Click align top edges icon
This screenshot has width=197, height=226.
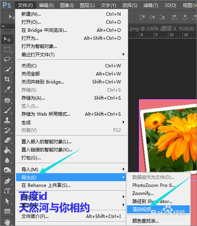click(x=142, y=17)
